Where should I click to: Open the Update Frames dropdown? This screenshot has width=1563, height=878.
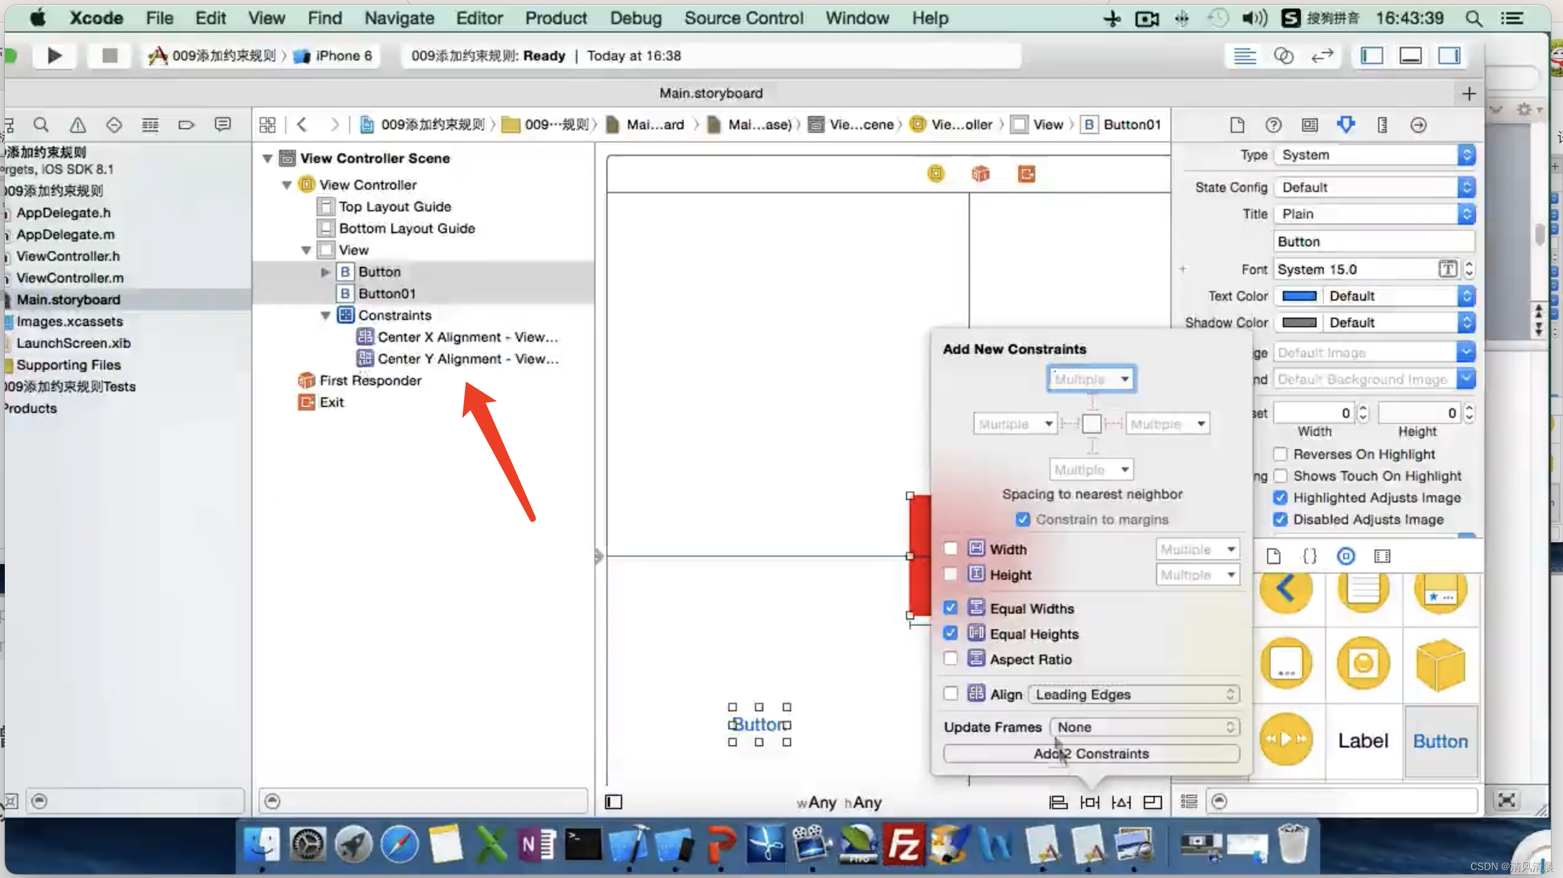pos(1140,726)
